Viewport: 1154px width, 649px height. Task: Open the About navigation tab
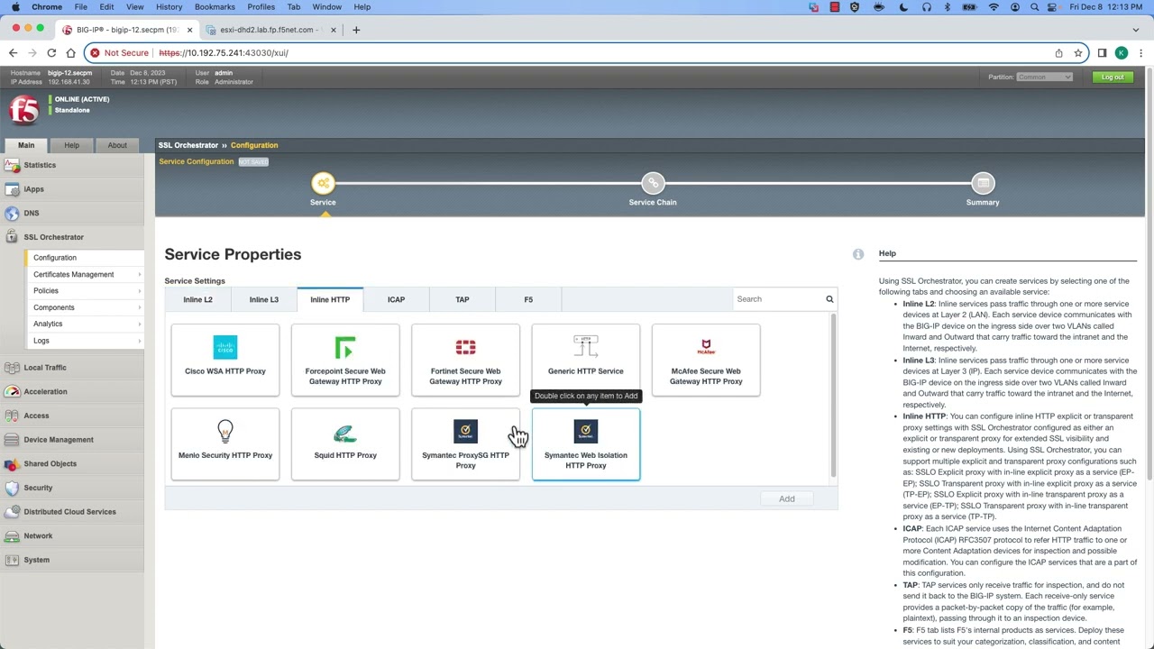pos(117,145)
